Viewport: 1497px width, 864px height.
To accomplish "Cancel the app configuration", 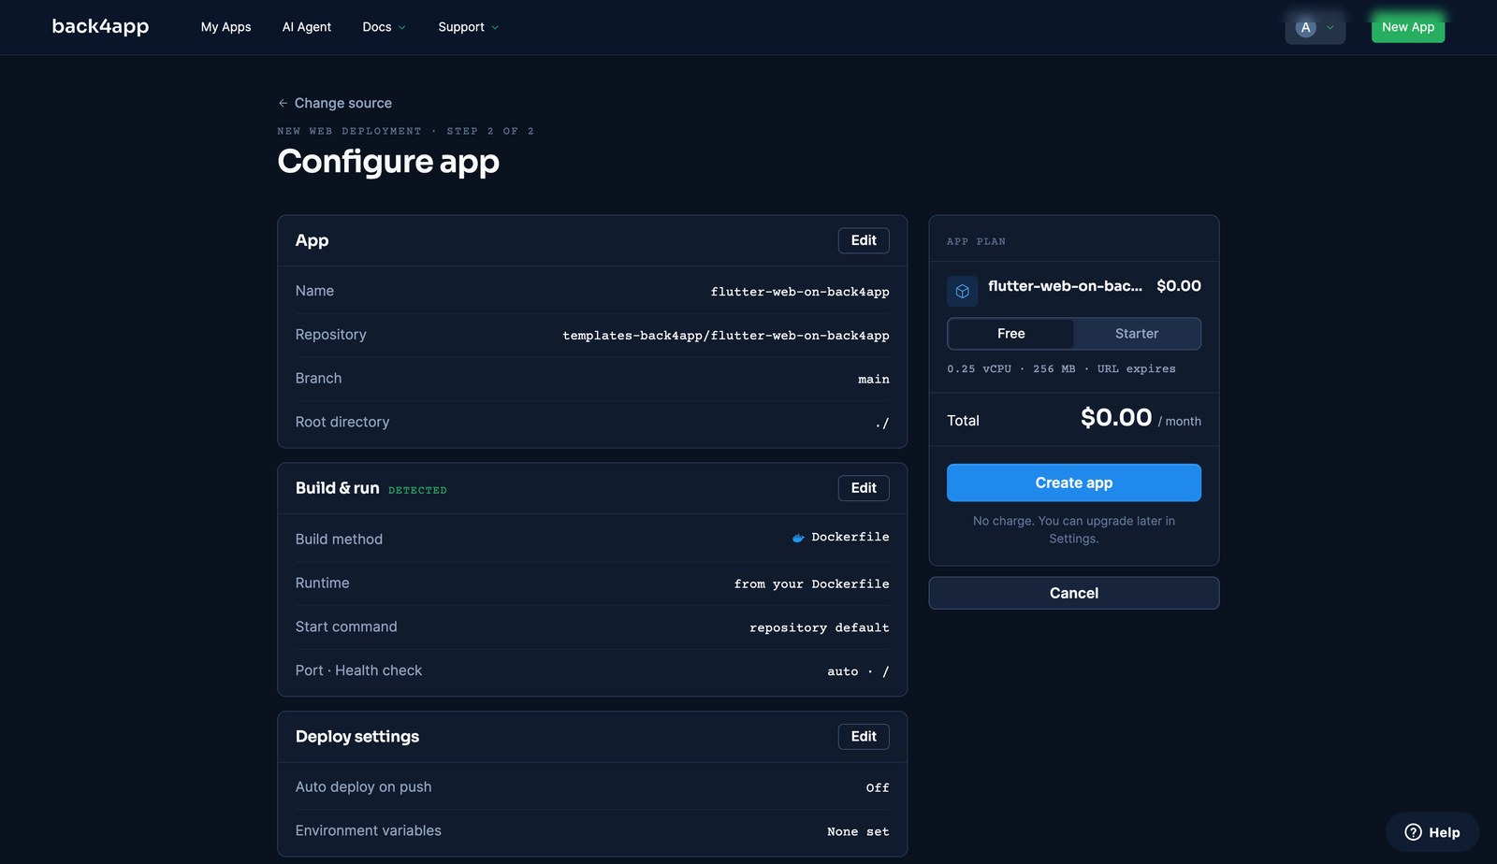I will point(1074,593).
